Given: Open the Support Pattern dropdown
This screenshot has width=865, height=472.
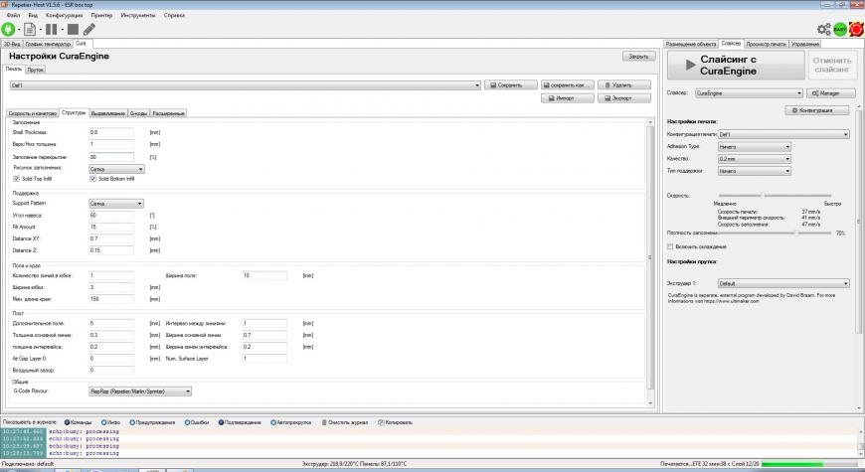Looking at the screenshot, I should point(116,204).
